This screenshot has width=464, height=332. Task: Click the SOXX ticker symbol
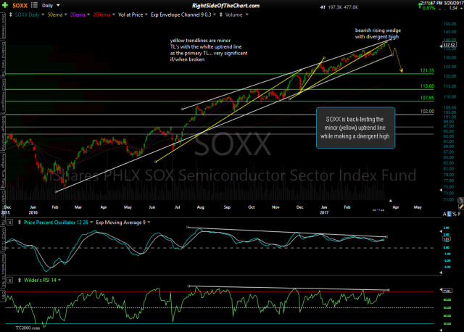tap(20, 6)
